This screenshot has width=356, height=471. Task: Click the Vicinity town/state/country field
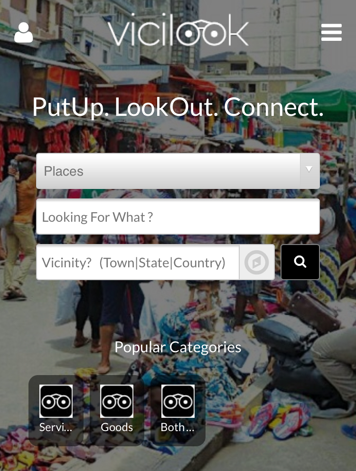(138, 262)
